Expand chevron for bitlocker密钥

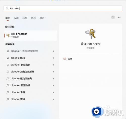[53, 99]
